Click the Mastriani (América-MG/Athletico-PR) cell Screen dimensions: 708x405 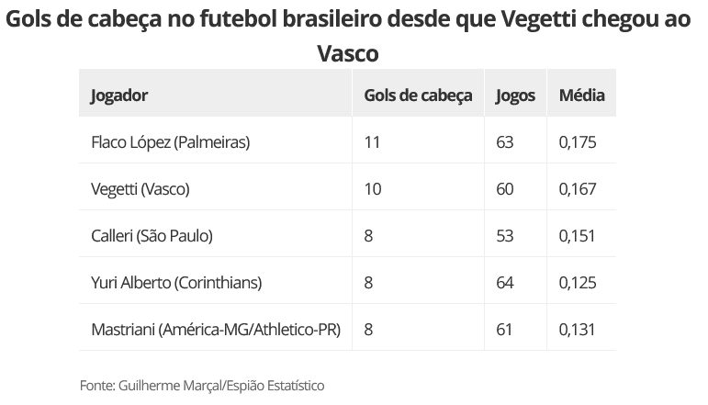(216, 330)
